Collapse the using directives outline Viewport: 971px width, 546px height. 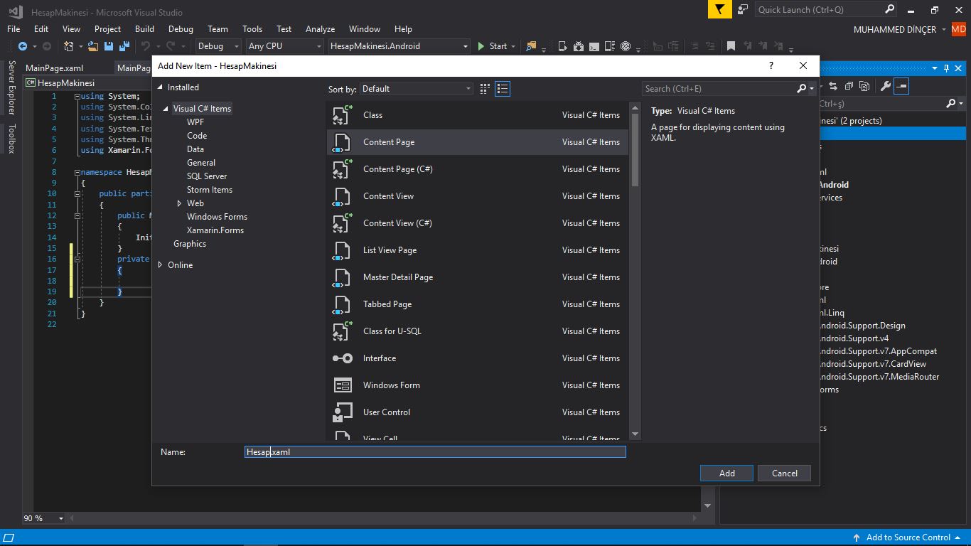click(77, 96)
